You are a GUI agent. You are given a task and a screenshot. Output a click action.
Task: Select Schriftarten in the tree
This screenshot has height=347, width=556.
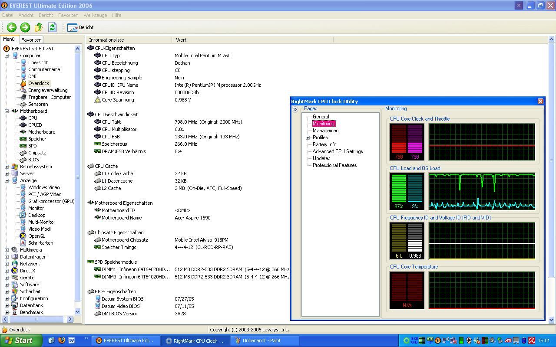40,243
